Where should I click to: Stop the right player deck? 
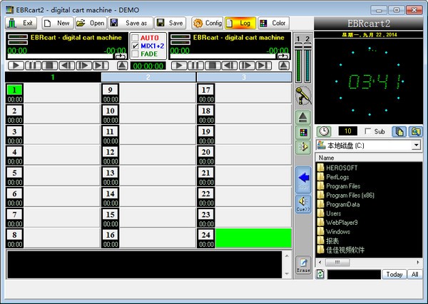click(213, 66)
